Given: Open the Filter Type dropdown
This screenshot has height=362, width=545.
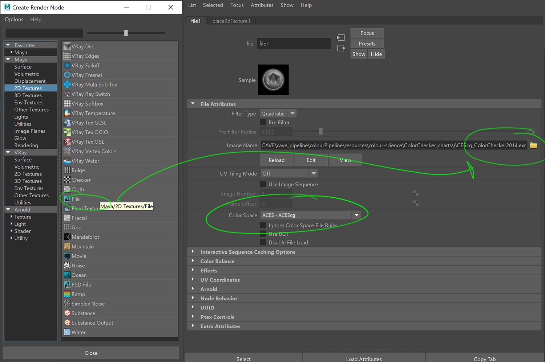Looking at the screenshot, I should tap(278, 114).
